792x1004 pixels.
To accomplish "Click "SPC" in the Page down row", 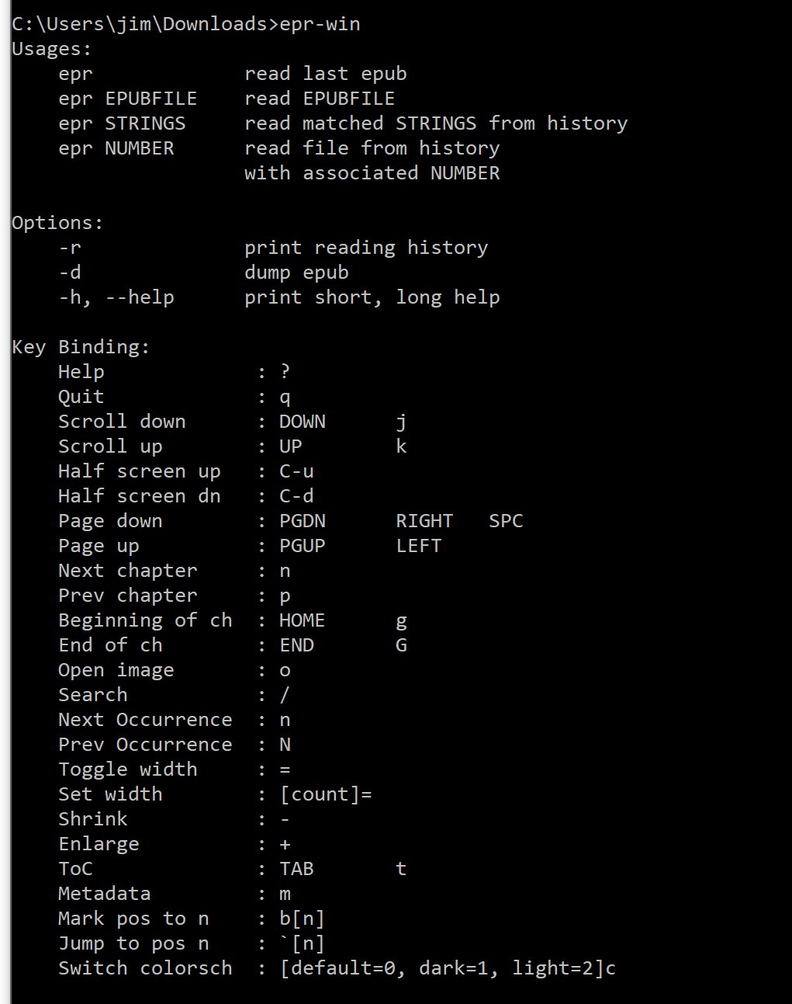I will pyautogui.click(x=506, y=521).
